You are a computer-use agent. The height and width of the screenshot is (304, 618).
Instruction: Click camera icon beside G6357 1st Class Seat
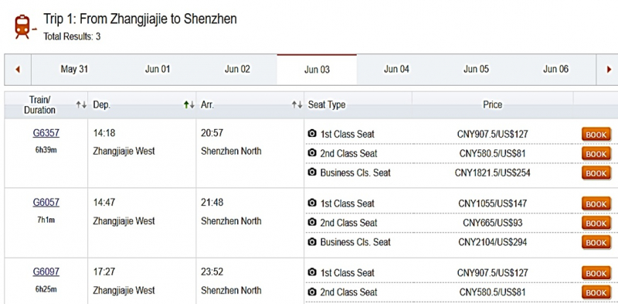coord(312,134)
